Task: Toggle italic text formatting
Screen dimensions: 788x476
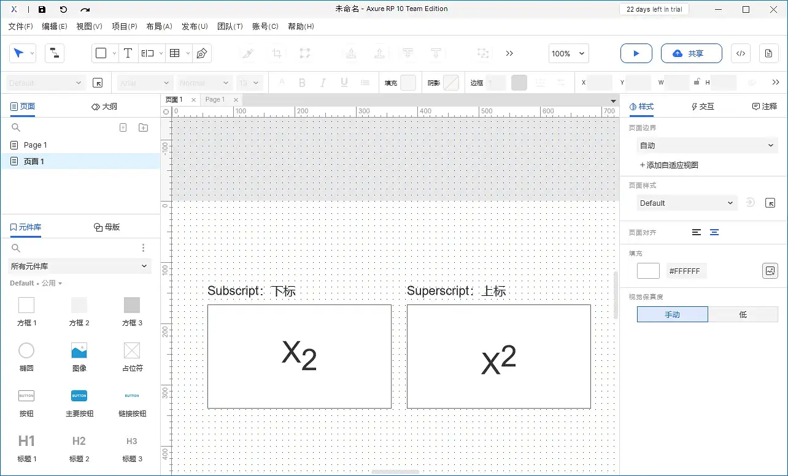Action: (x=323, y=82)
